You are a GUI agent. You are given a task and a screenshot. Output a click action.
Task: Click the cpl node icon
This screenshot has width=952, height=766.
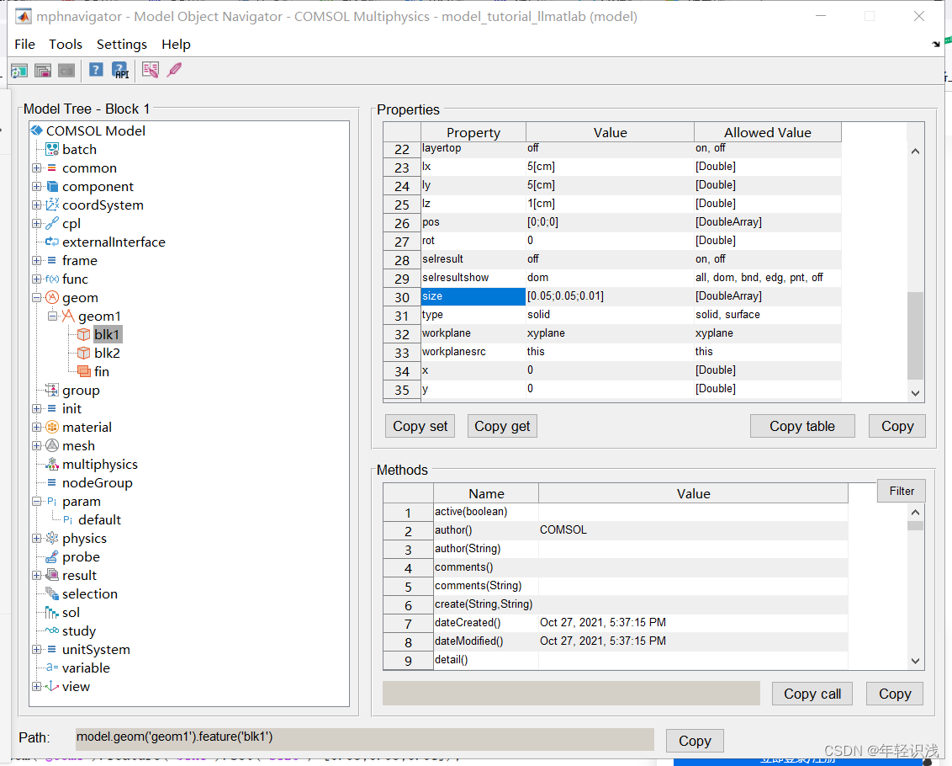52,224
